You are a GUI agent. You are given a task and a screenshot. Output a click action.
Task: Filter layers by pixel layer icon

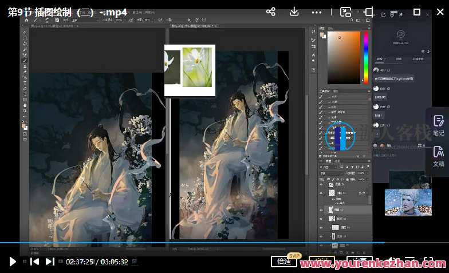(342, 167)
